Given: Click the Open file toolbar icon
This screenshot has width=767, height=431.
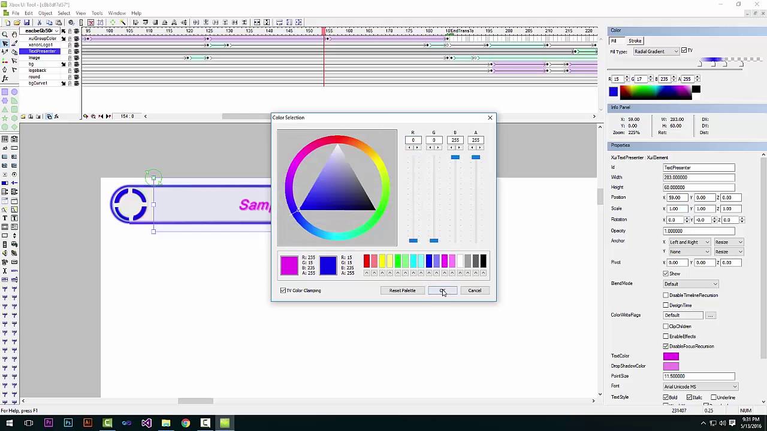Looking at the screenshot, I should [x=17, y=23].
